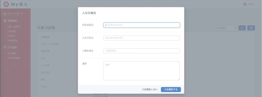Image resolution: width=262 pixels, height=97 pixels.
Task: Click the ふりがな row label
Action: 45,65
